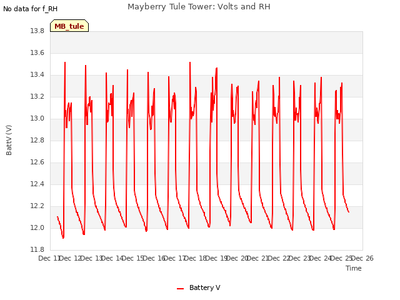
Task: Click the 12.6 y-axis tick label
Action: pos(37,162)
